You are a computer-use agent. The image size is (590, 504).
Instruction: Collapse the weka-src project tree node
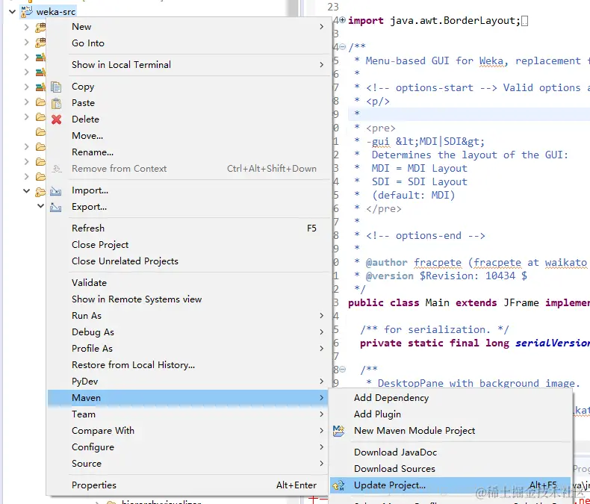[12, 12]
